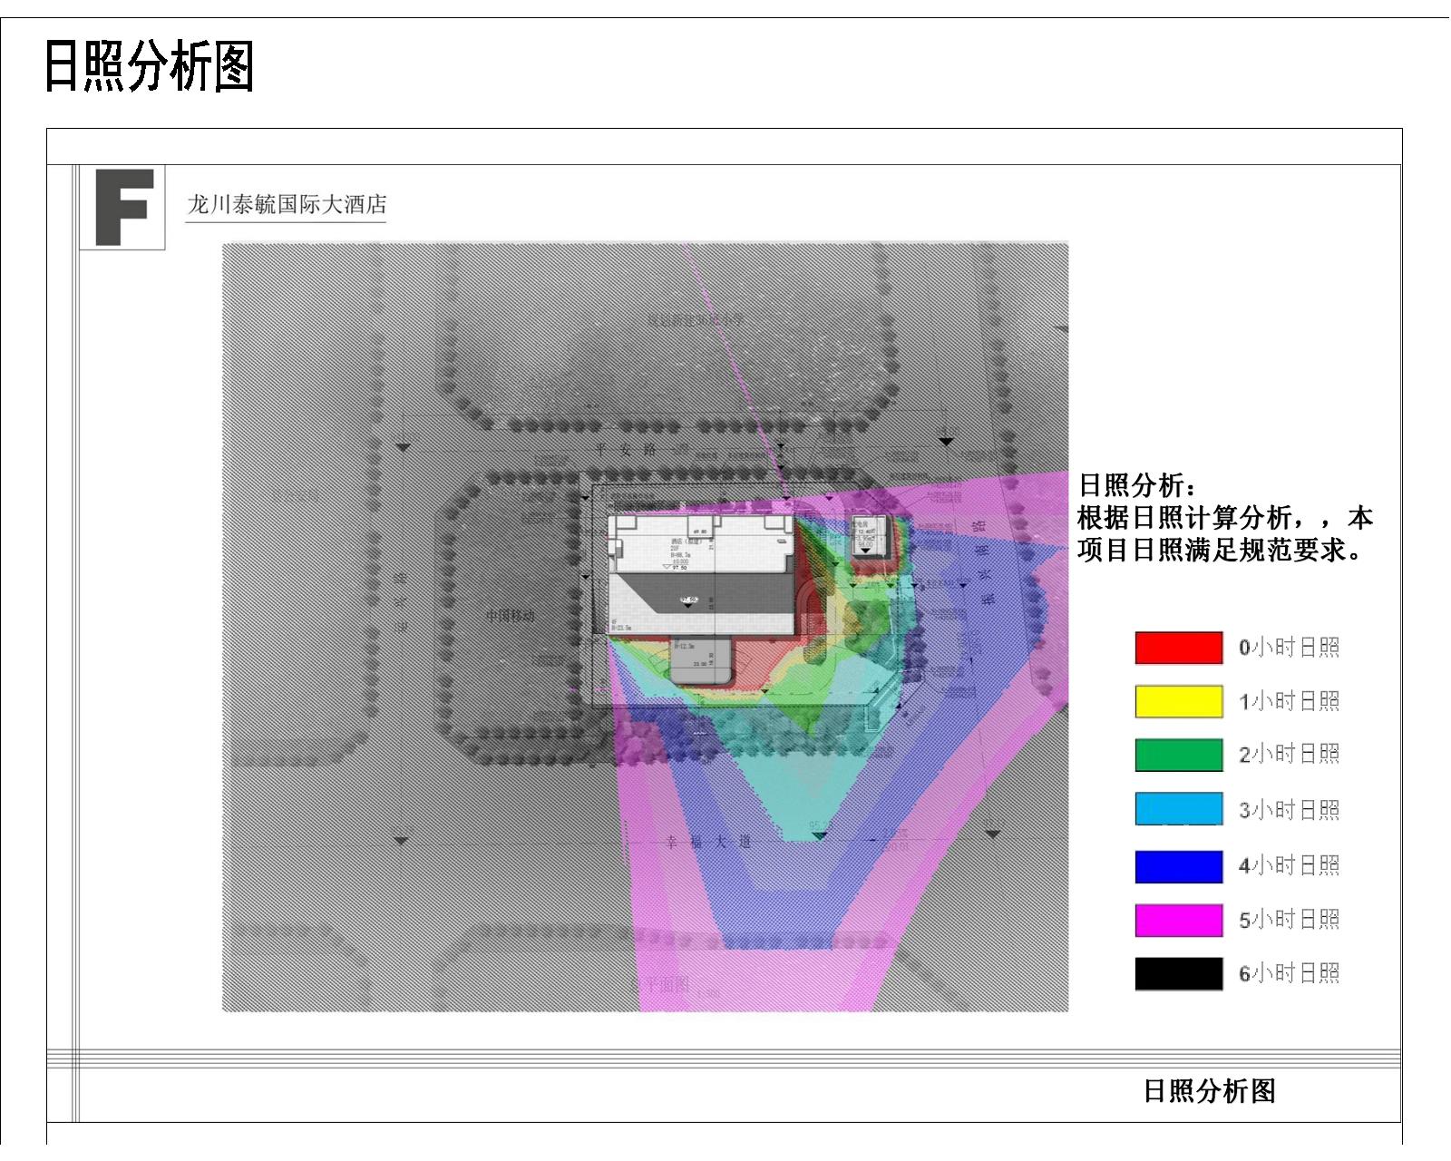Screen dimensions: 1451x1161
Task: Click the 6小时日照 legend label
Action: pos(1289,974)
